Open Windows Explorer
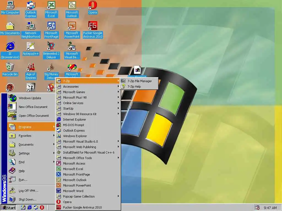 tap(88, 136)
